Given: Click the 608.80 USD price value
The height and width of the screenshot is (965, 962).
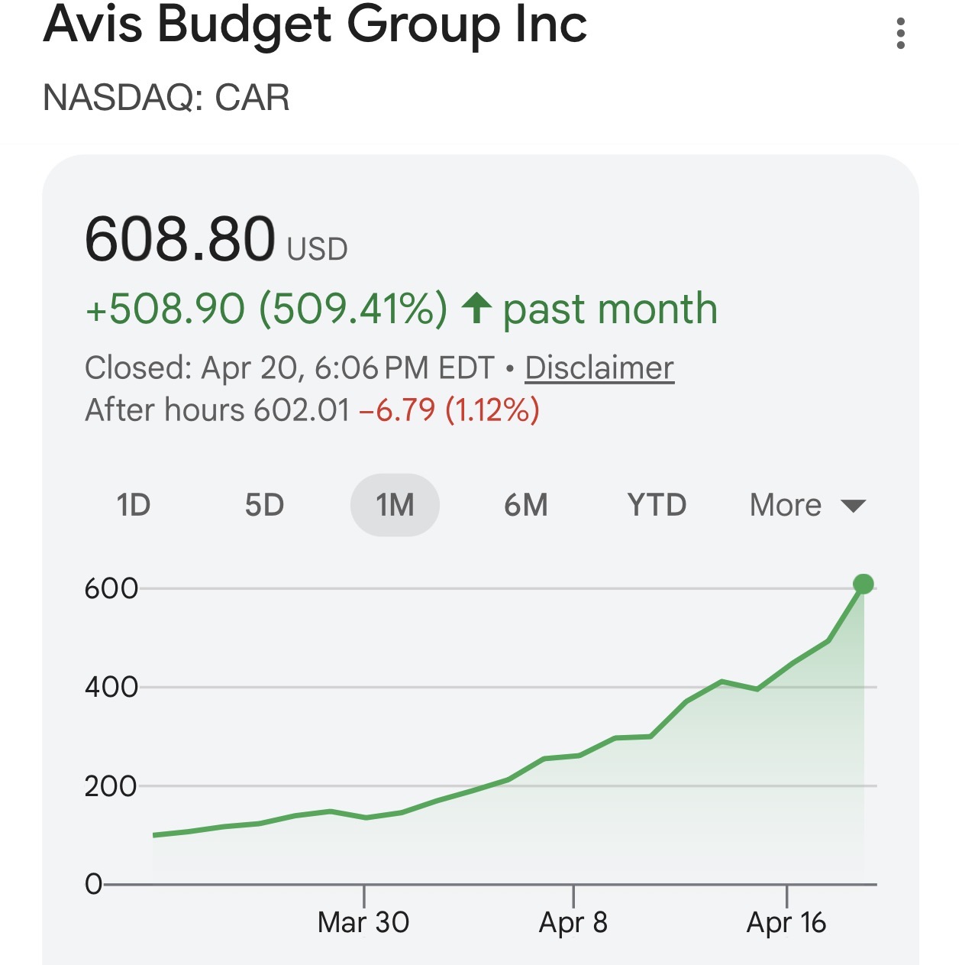Looking at the screenshot, I should (x=181, y=239).
